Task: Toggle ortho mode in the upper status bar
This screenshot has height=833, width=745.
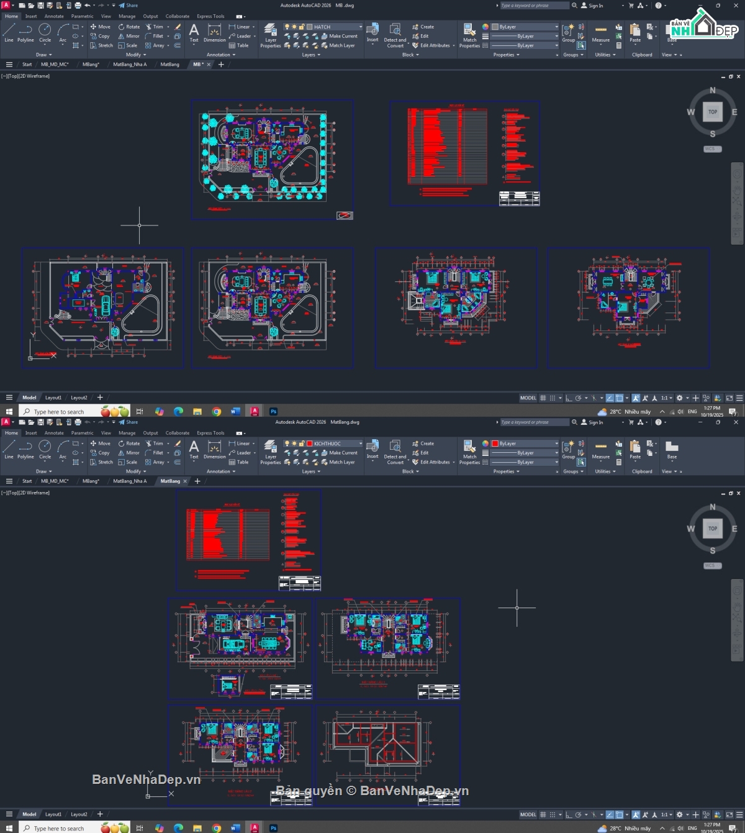Action: pyautogui.click(x=568, y=398)
